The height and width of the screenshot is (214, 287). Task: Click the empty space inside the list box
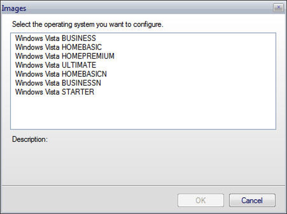tap(143, 113)
